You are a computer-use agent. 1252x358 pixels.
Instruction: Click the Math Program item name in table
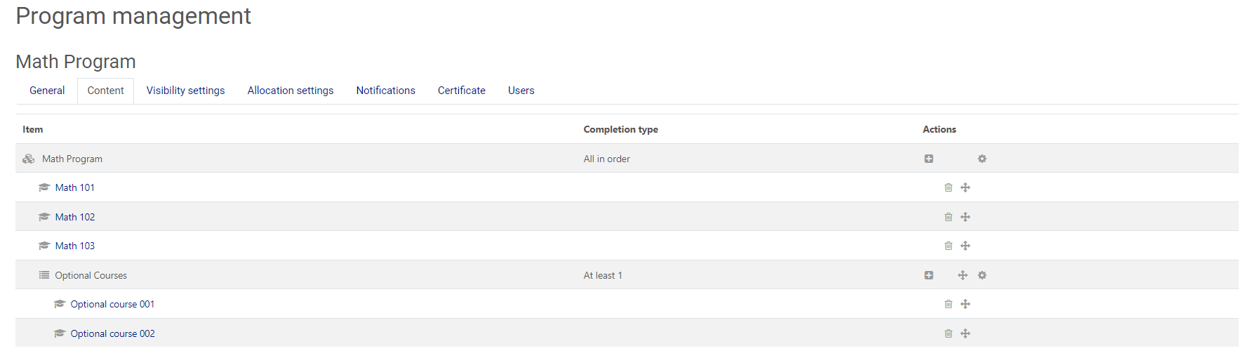pyautogui.click(x=72, y=159)
